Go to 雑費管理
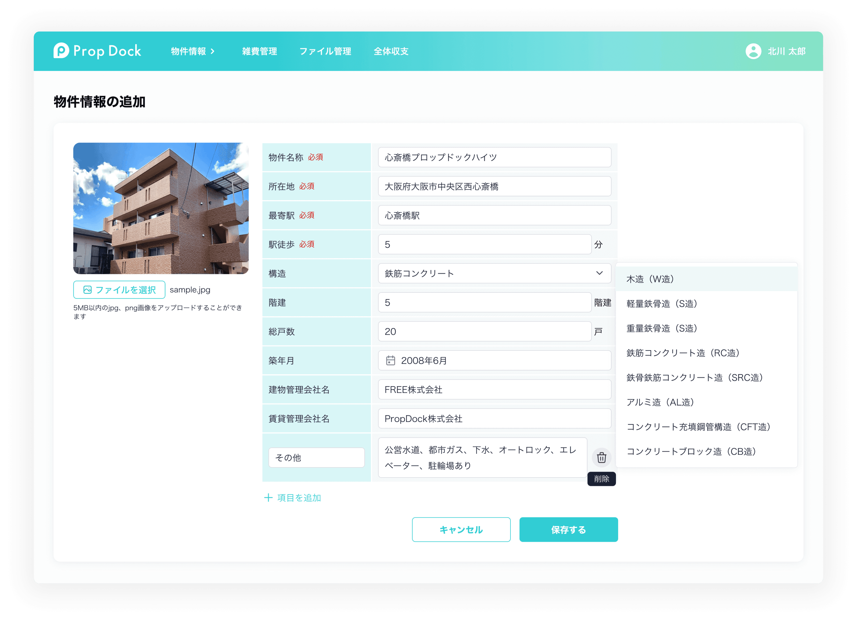The width and height of the screenshot is (857, 621). [260, 51]
